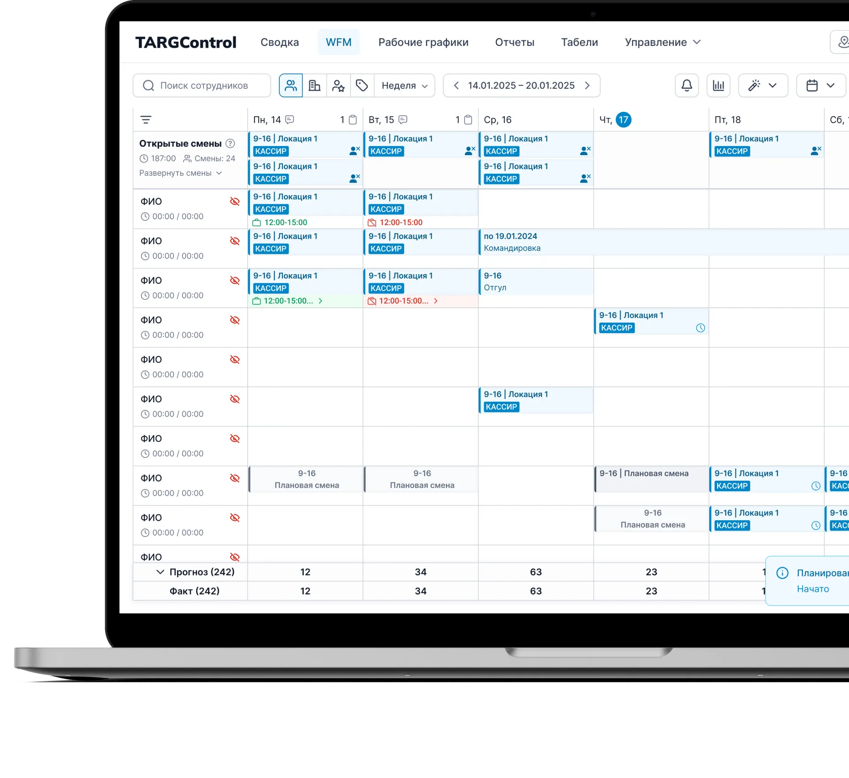Collapse the Прогноз (242) row
The image size is (849, 778).
(x=160, y=572)
